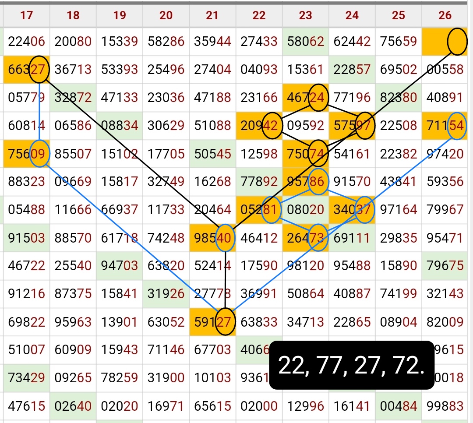This screenshot has height=423, width=473.
Task: Click the cell containing 59356
Action: coord(445,182)
